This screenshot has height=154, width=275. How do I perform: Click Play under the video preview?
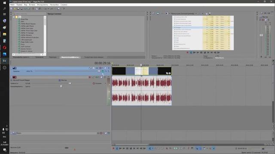[x=198, y=52]
